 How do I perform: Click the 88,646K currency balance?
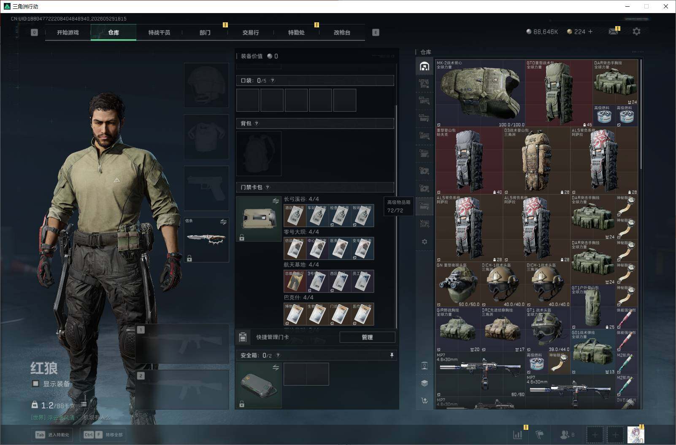click(542, 32)
